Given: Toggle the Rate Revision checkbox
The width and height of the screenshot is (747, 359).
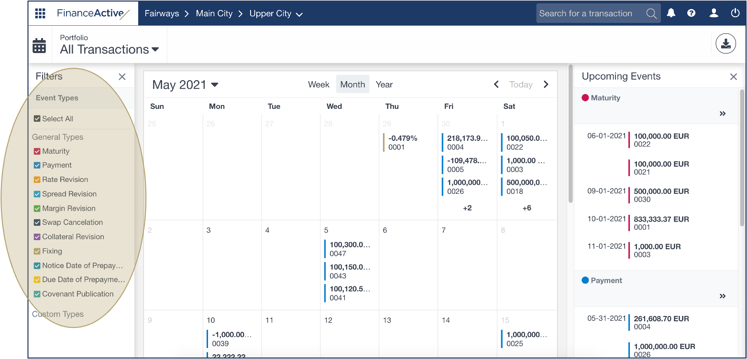Looking at the screenshot, I should tap(37, 180).
